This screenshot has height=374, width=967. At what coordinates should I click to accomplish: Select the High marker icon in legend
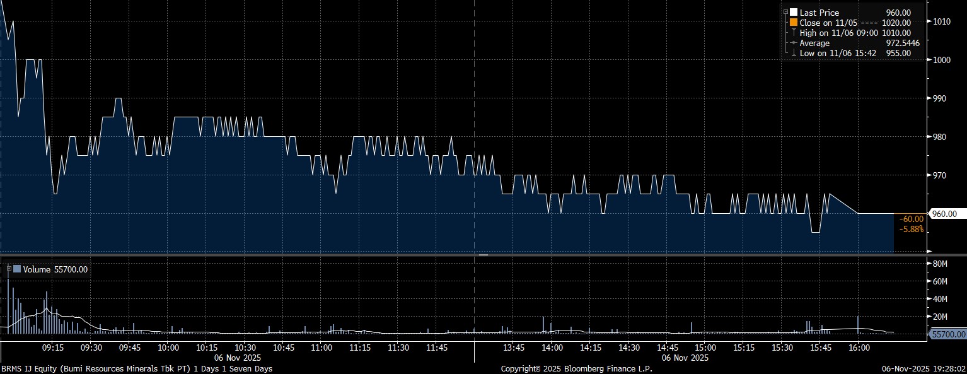(794, 33)
